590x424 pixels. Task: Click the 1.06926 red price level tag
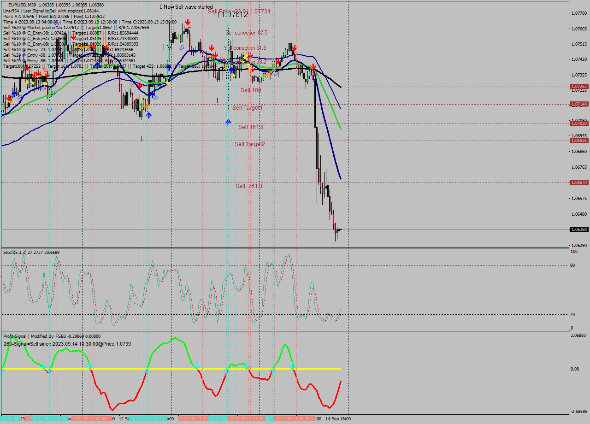[x=579, y=141]
